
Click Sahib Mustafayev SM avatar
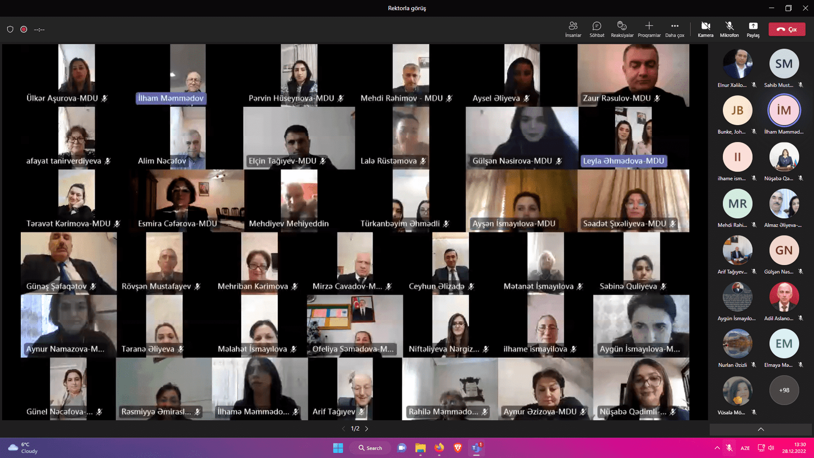click(784, 64)
